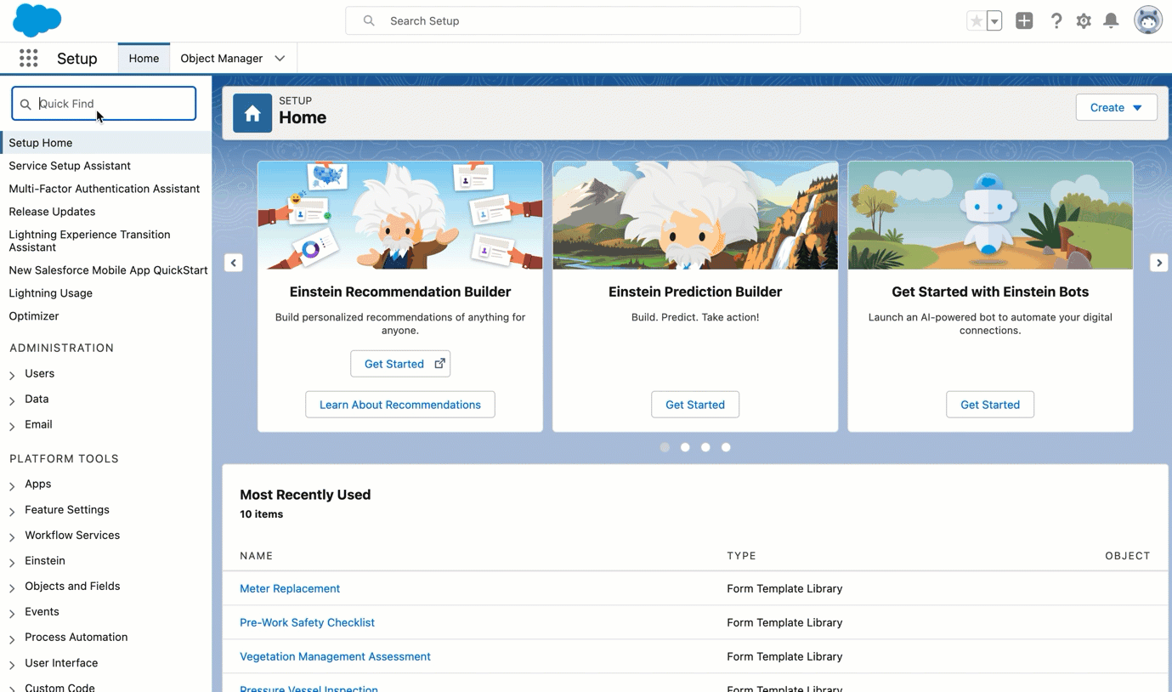The image size is (1172, 692).
Task: Click Get Started for Einstein Bots
Action: (x=990, y=405)
